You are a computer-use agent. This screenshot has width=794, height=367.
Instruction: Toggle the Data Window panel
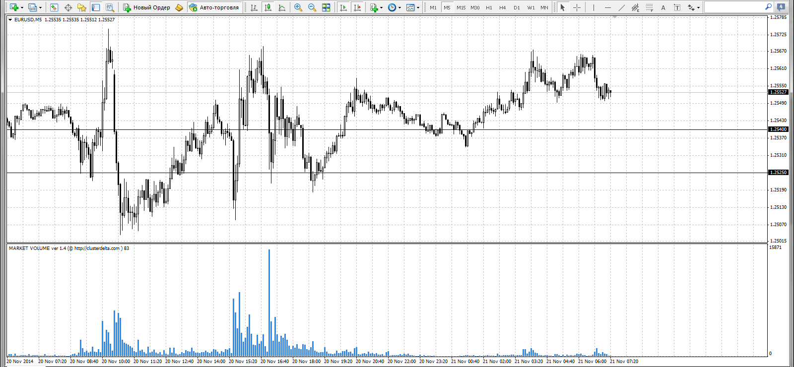68,7
